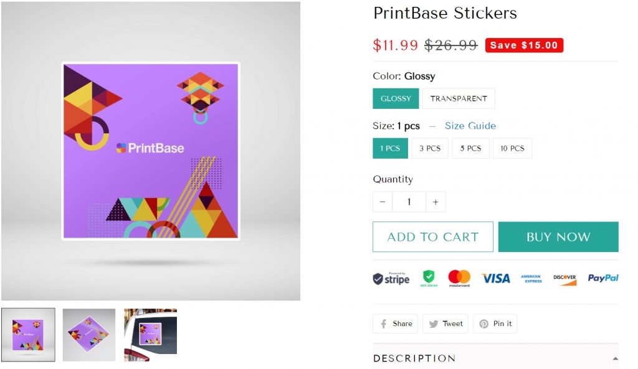Screen dimensions: 638x369
Task: Click the Stripe payment icon
Action: [391, 279]
